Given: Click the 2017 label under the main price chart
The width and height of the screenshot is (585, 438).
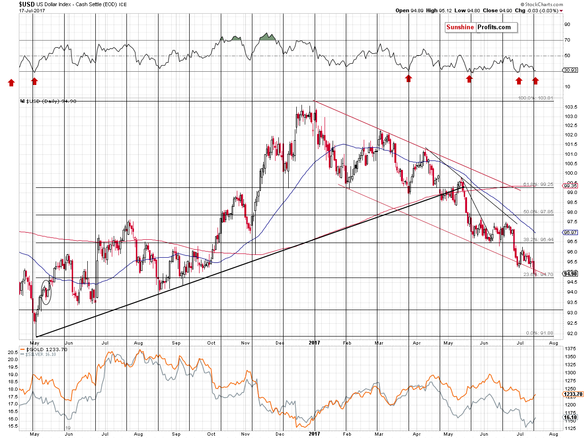Looking at the screenshot, I should coord(315,343).
